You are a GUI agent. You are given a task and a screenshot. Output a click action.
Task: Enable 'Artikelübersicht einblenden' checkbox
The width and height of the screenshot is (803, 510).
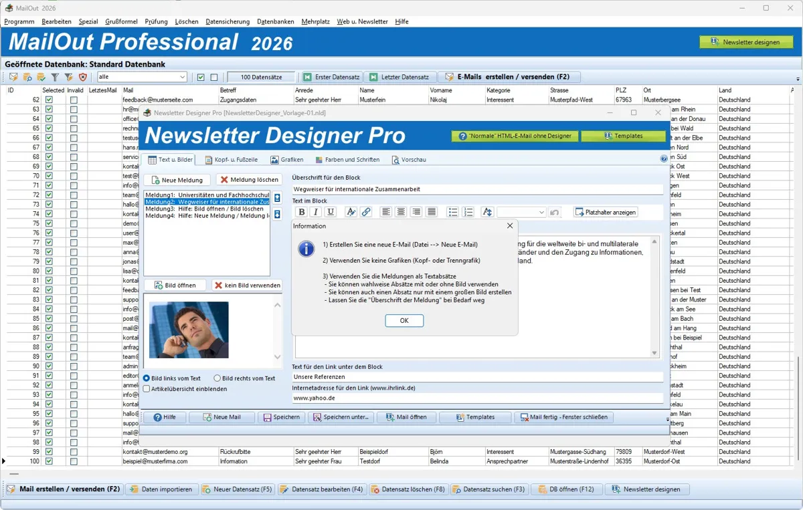tap(147, 388)
